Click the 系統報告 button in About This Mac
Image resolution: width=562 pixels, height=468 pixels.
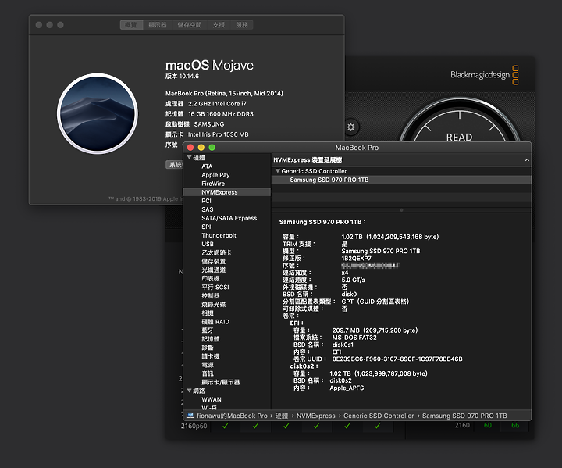tap(175, 164)
